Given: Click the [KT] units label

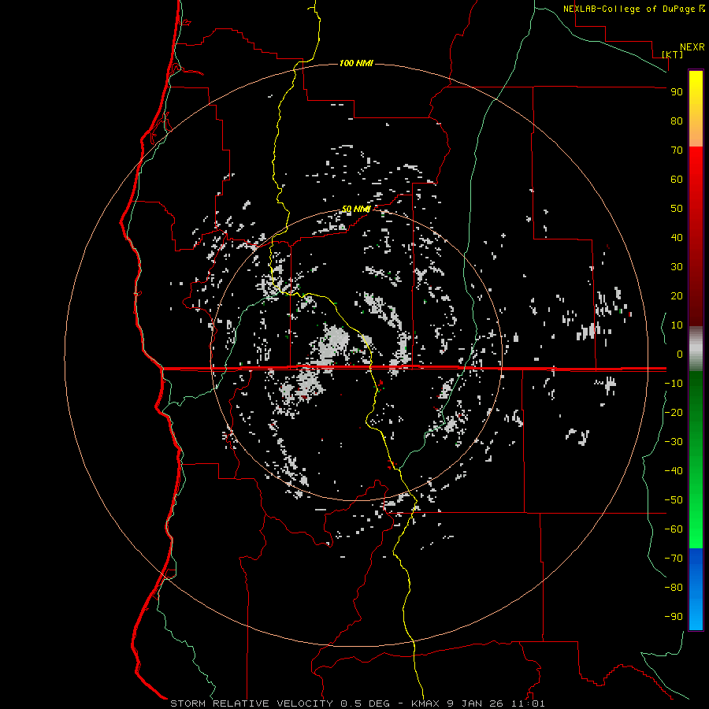Looking at the screenshot, I should 673,54.
